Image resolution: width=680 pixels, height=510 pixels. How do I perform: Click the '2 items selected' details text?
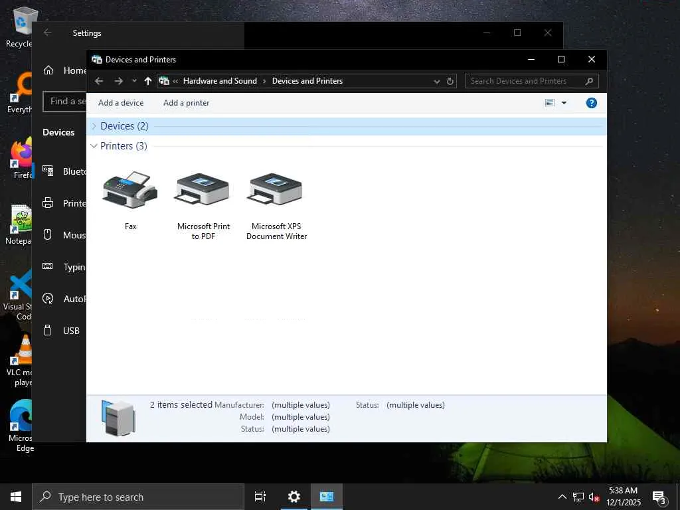(181, 404)
